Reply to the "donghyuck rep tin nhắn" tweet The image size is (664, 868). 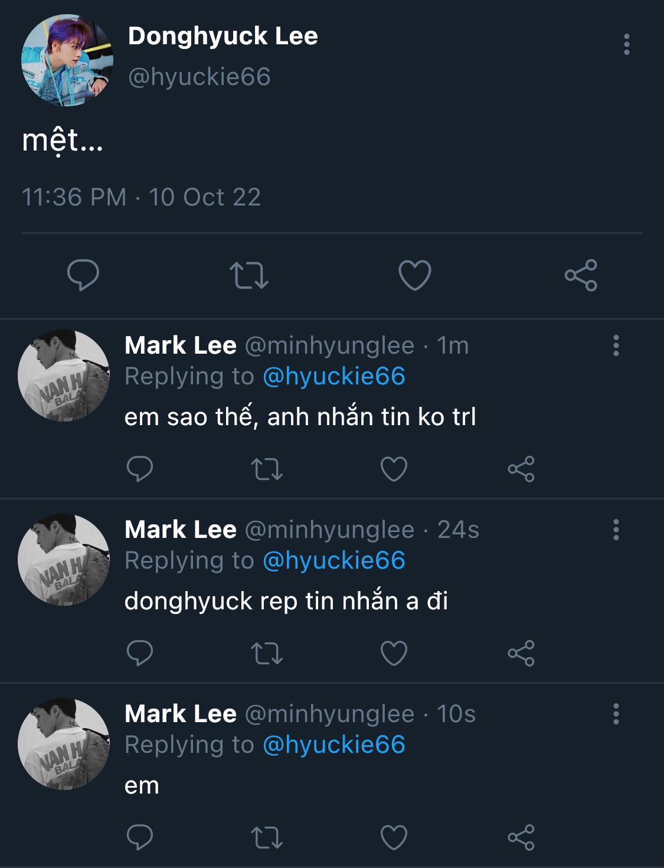(x=140, y=654)
